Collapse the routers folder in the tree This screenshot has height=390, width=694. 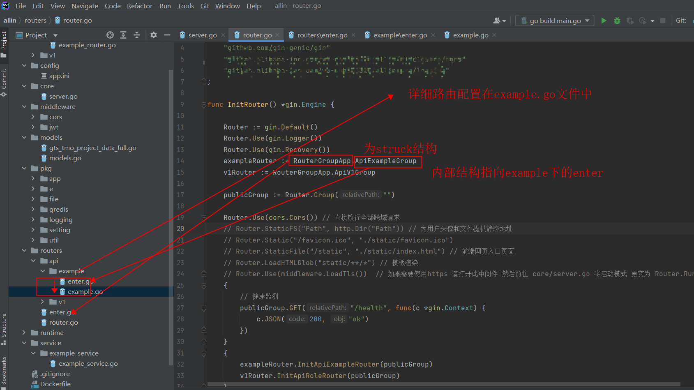coord(24,250)
